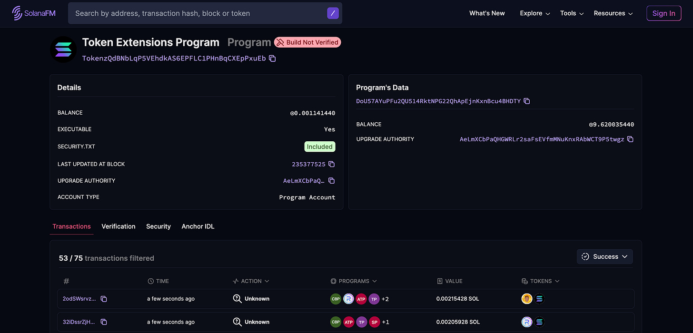Click the slash shortcut icon in search bar
The height and width of the screenshot is (333, 693).
(x=333, y=13)
